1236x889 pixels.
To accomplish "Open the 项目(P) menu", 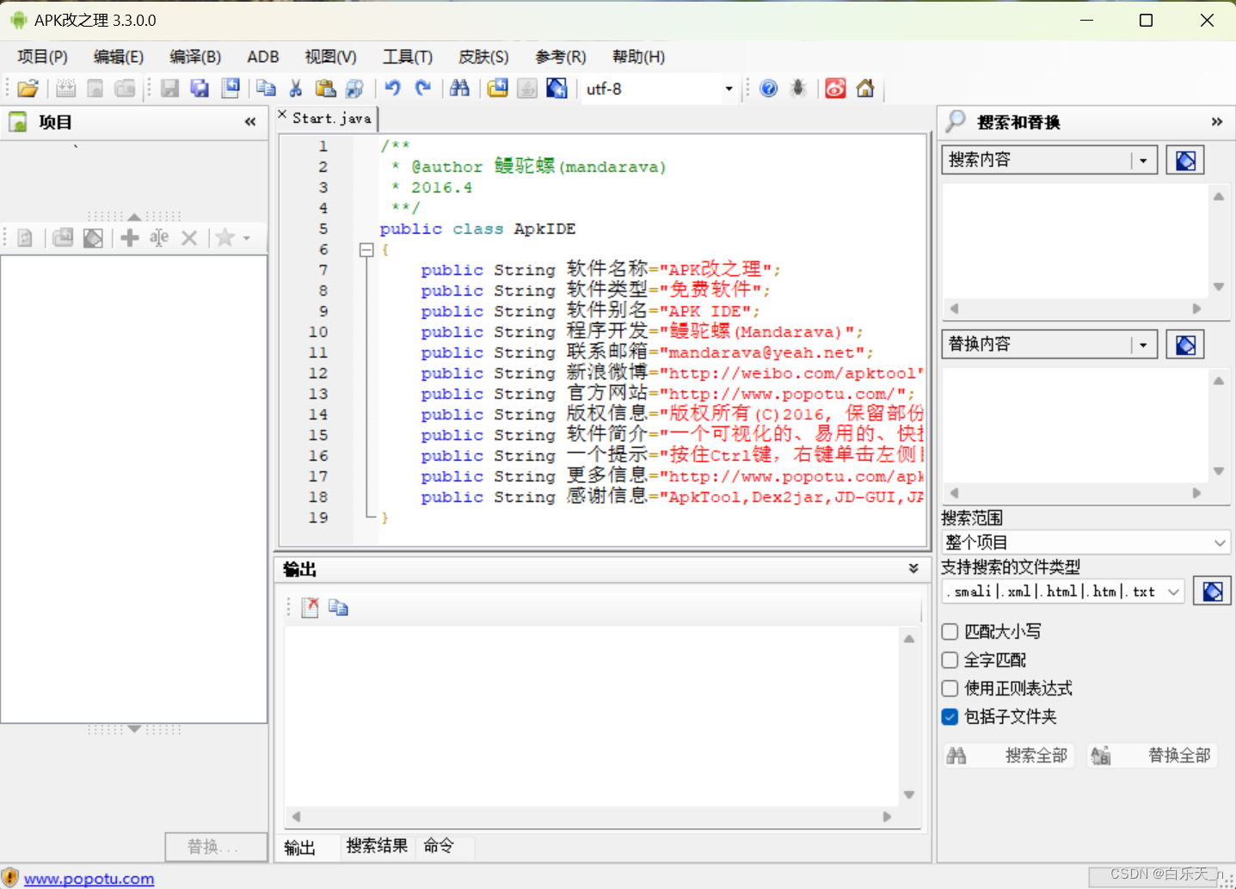I will (43, 57).
